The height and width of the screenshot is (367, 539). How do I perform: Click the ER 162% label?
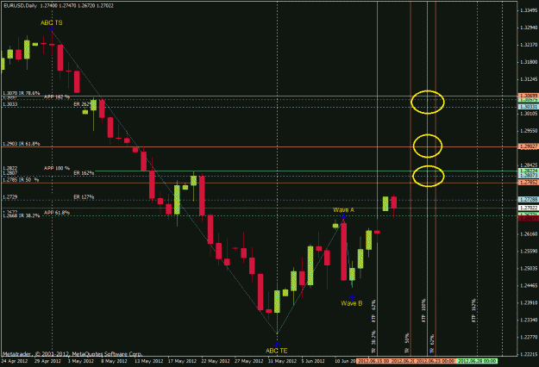tap(84, 172)
